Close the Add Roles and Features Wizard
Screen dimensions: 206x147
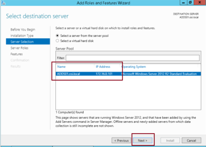pos(199,3)
